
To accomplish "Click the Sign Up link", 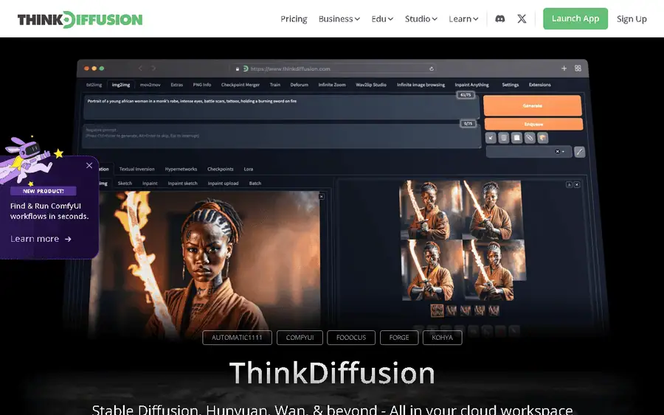I will pos(632,18).
